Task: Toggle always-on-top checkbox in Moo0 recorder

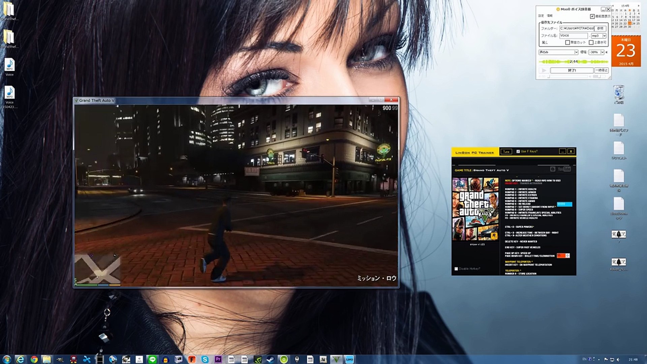Action: pyautogui.click(x=592, y=16)
